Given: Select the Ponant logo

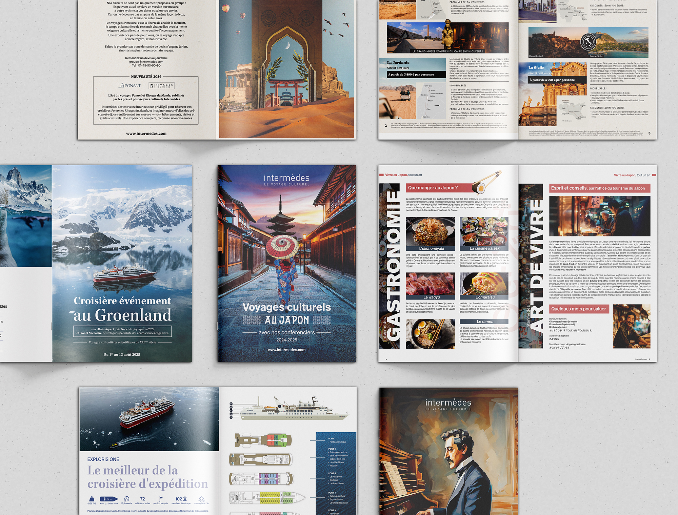Looking at the screenshot, I should click(129, 85).
